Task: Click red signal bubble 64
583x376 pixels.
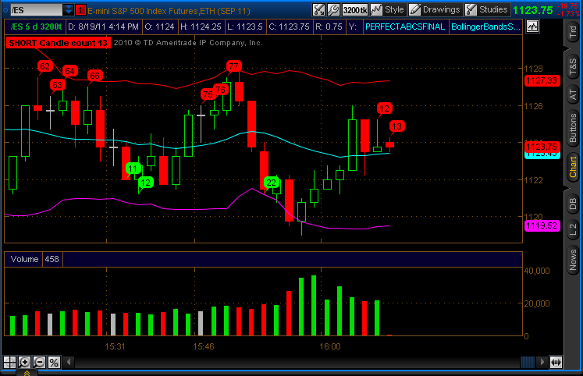Action: tap(69, 71)
